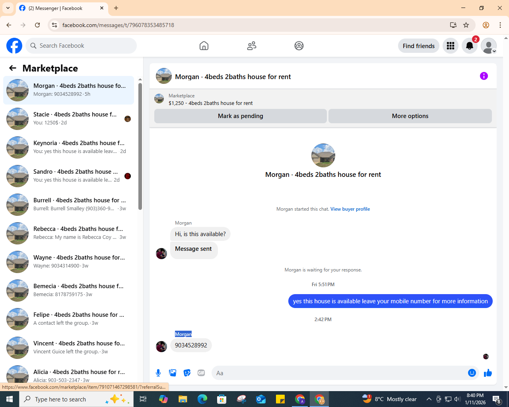Screen dimensions: 509x407
Task: Open conversation information purple icon
Action: pos(484,76)
